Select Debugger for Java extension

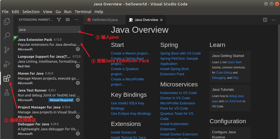click(48, 129)
